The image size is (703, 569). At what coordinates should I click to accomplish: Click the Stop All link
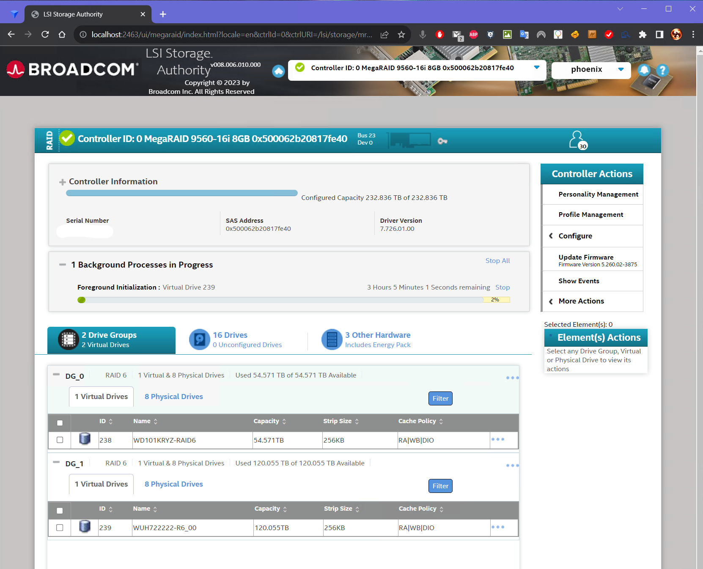pos(497,261)
